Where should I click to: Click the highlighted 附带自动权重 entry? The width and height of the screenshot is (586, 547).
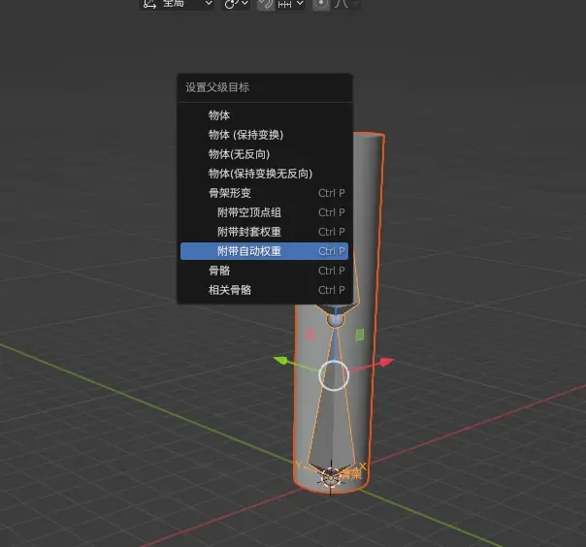point(264,251)
